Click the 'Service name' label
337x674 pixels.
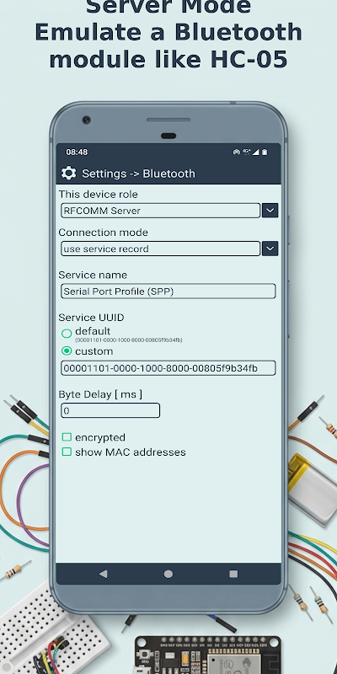coord(93,275)
